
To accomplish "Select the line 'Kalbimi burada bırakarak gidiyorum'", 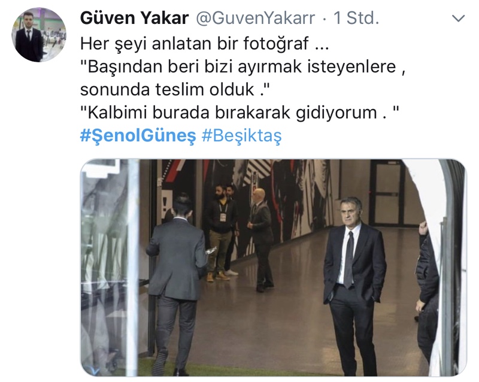I will (x=232, y=113).
